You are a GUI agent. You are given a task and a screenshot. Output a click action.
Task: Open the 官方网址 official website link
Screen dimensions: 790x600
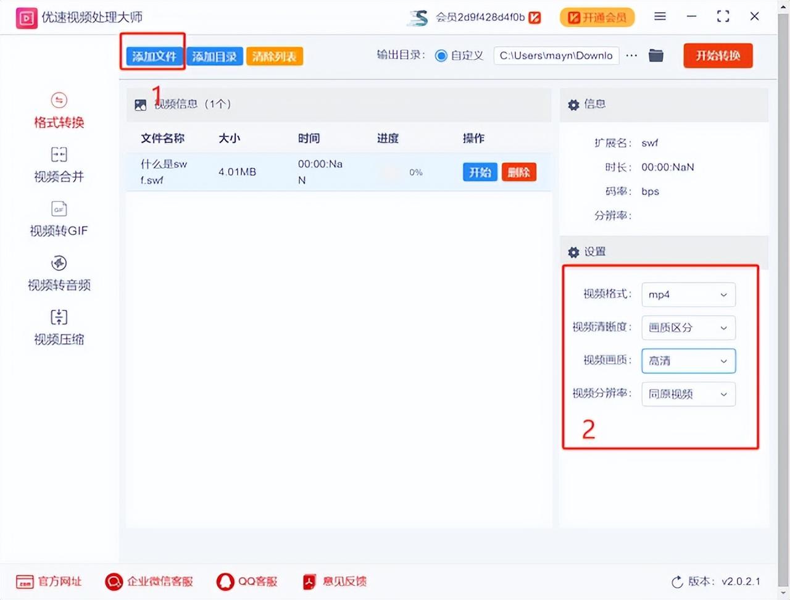[x=49, y=581]
